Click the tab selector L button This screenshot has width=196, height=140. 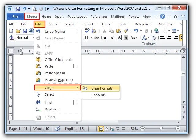tap(11, 51)
